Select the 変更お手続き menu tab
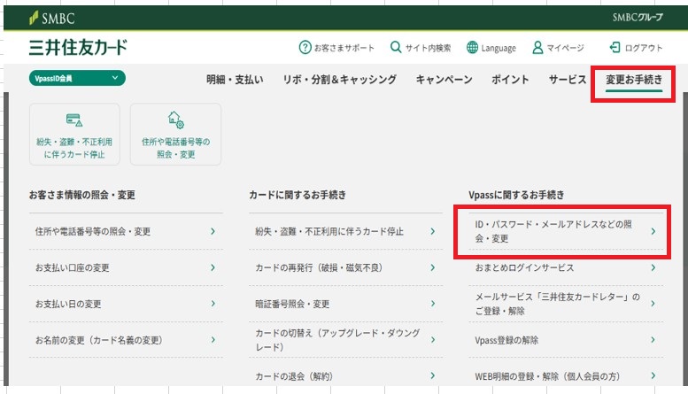 point(634,81)
